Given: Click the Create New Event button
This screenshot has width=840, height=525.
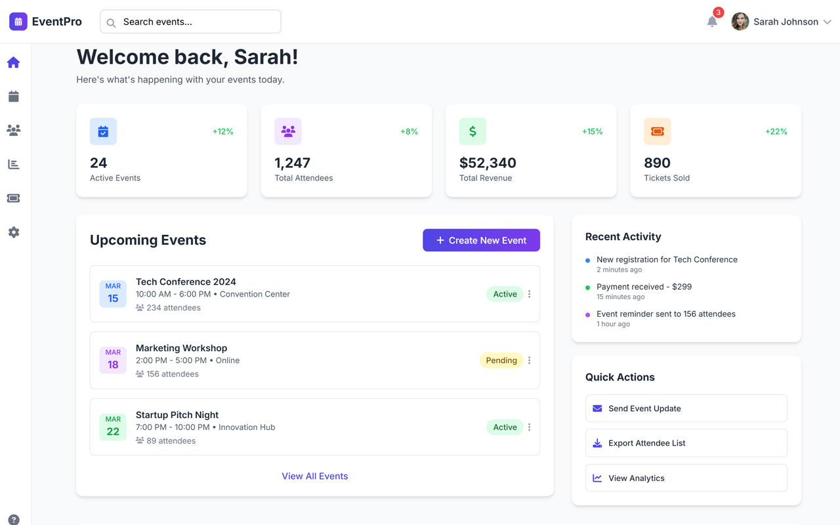Looking at the screenshot, I should coord(481,240).
